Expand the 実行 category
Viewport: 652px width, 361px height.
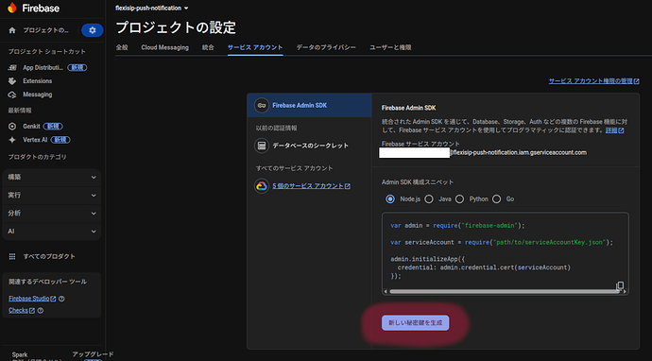pyautogui.click(x=52, y=195)
